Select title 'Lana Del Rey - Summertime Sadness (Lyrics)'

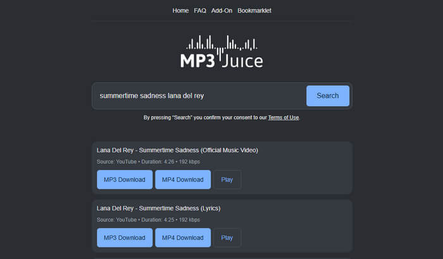click(158, 208)
